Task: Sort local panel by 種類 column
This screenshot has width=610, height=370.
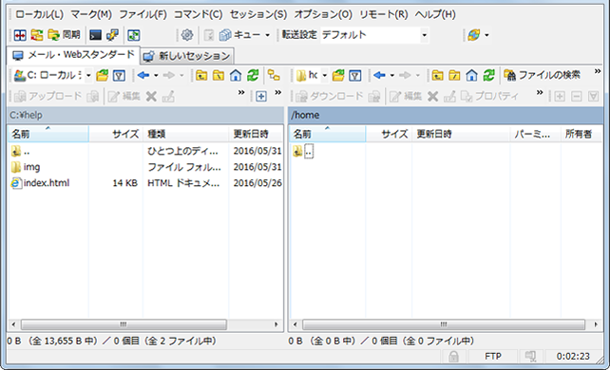Action: (x=185, y=135)
